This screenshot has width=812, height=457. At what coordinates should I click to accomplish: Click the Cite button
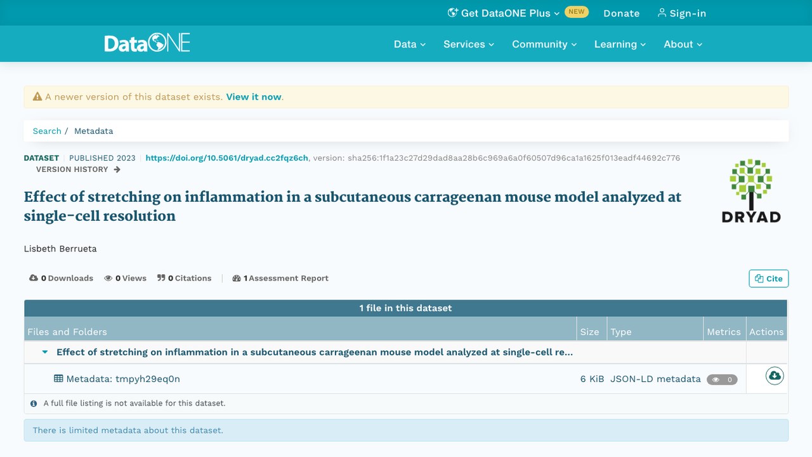pos(769,279)
